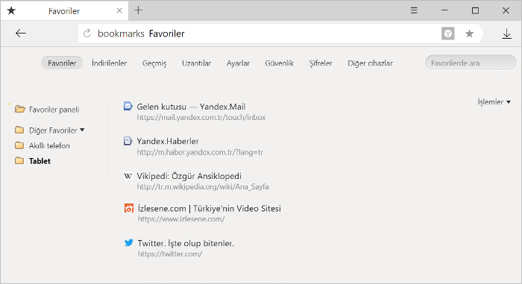Expand the Diğer Favoriler folder arrow
This screenshot has height=284, width=522.
[x=82, y=130]
